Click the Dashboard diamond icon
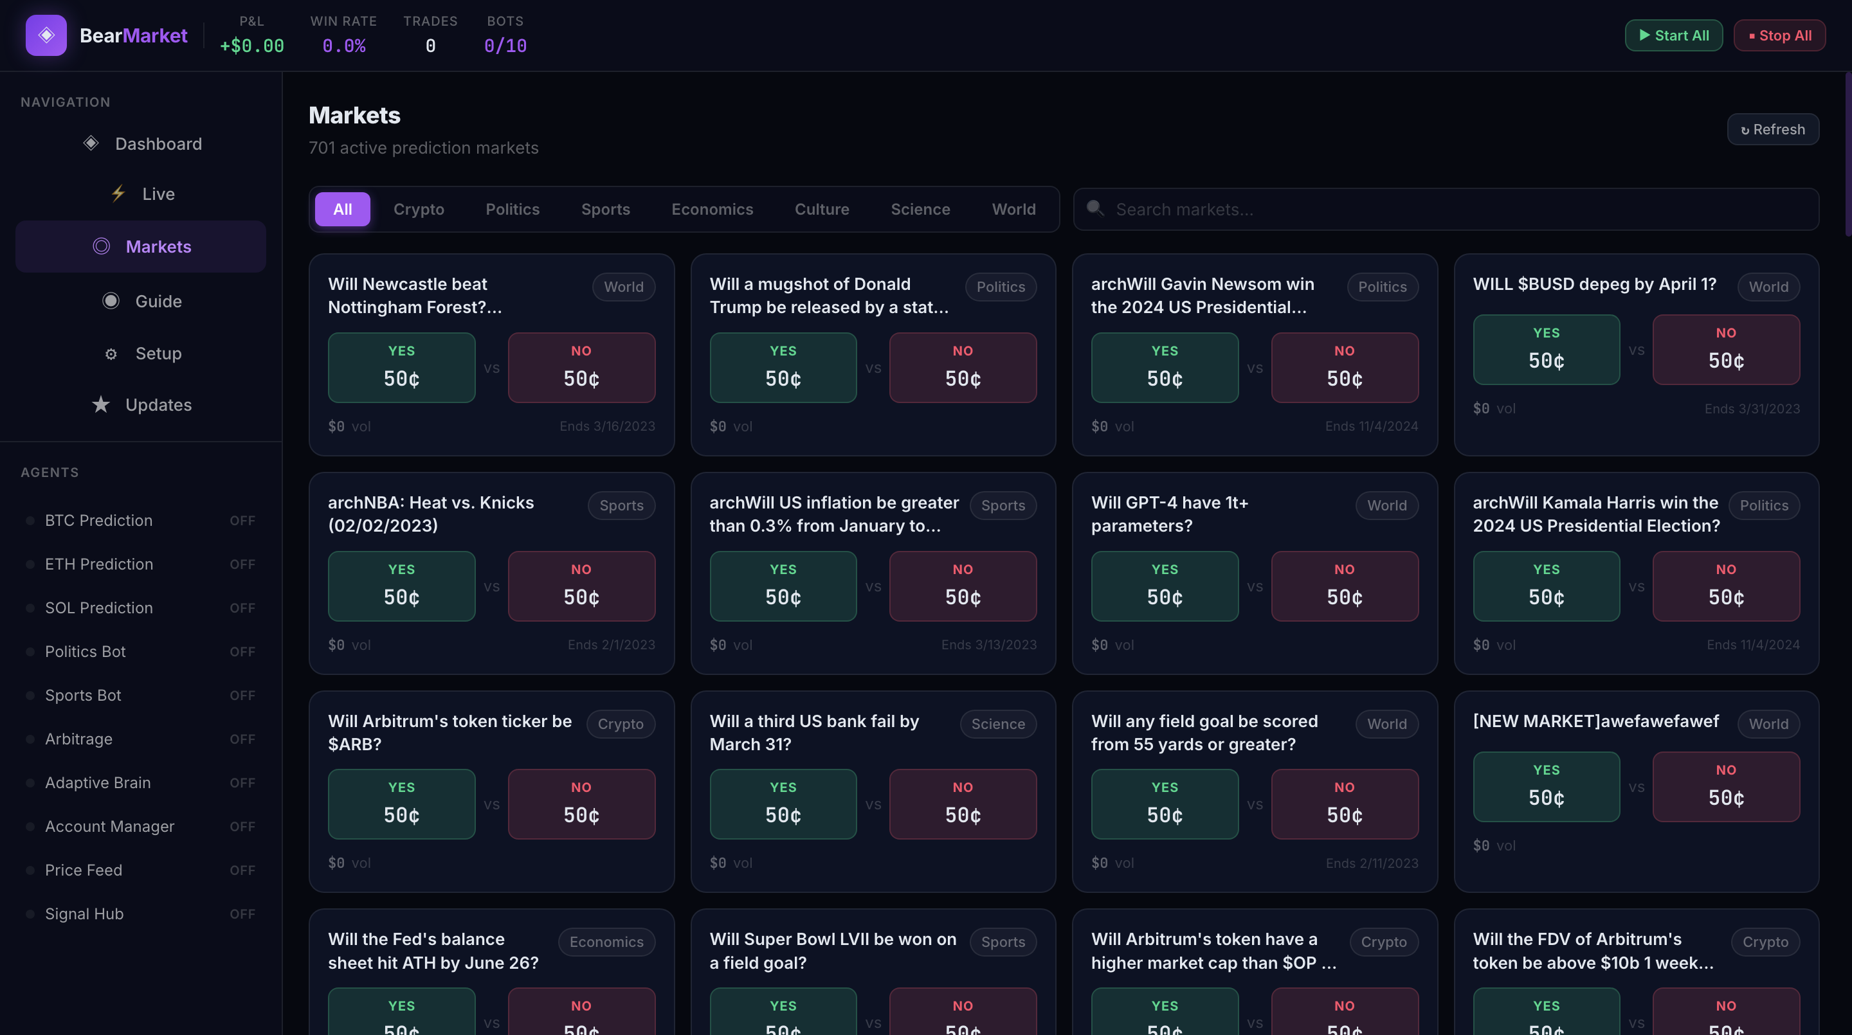1852x1035 pixels. point(91,144)
